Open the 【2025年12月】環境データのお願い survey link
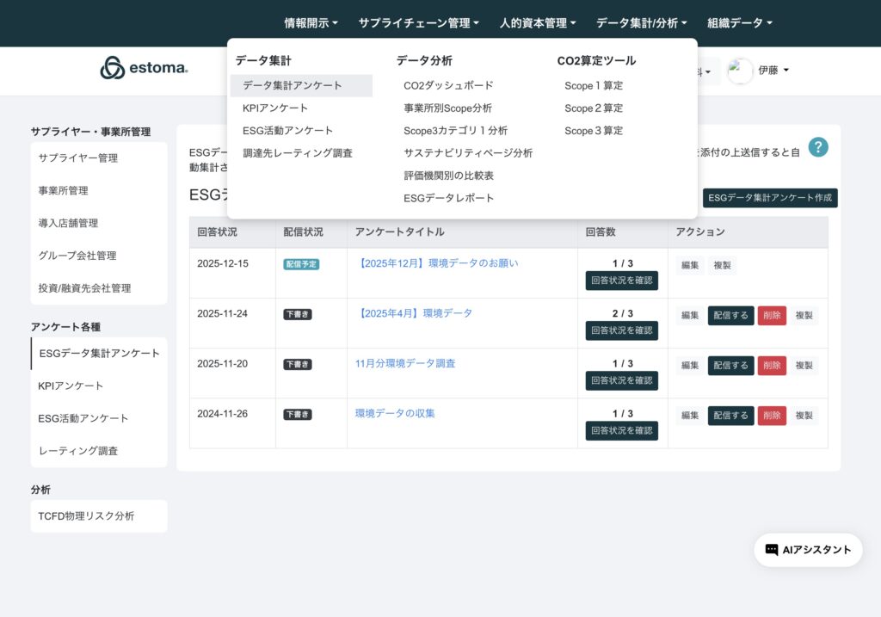 click(x=437, y=263)
